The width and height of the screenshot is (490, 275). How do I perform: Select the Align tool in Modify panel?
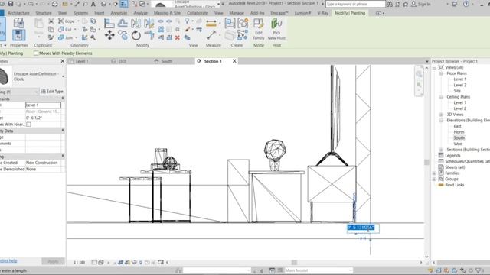[x=109, y=23]
